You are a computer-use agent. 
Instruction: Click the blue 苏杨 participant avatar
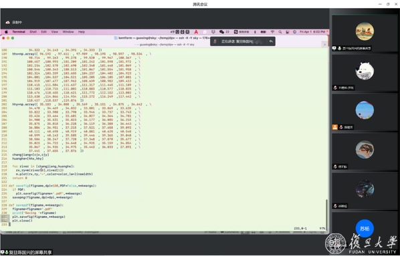click(x=365, y=229)
